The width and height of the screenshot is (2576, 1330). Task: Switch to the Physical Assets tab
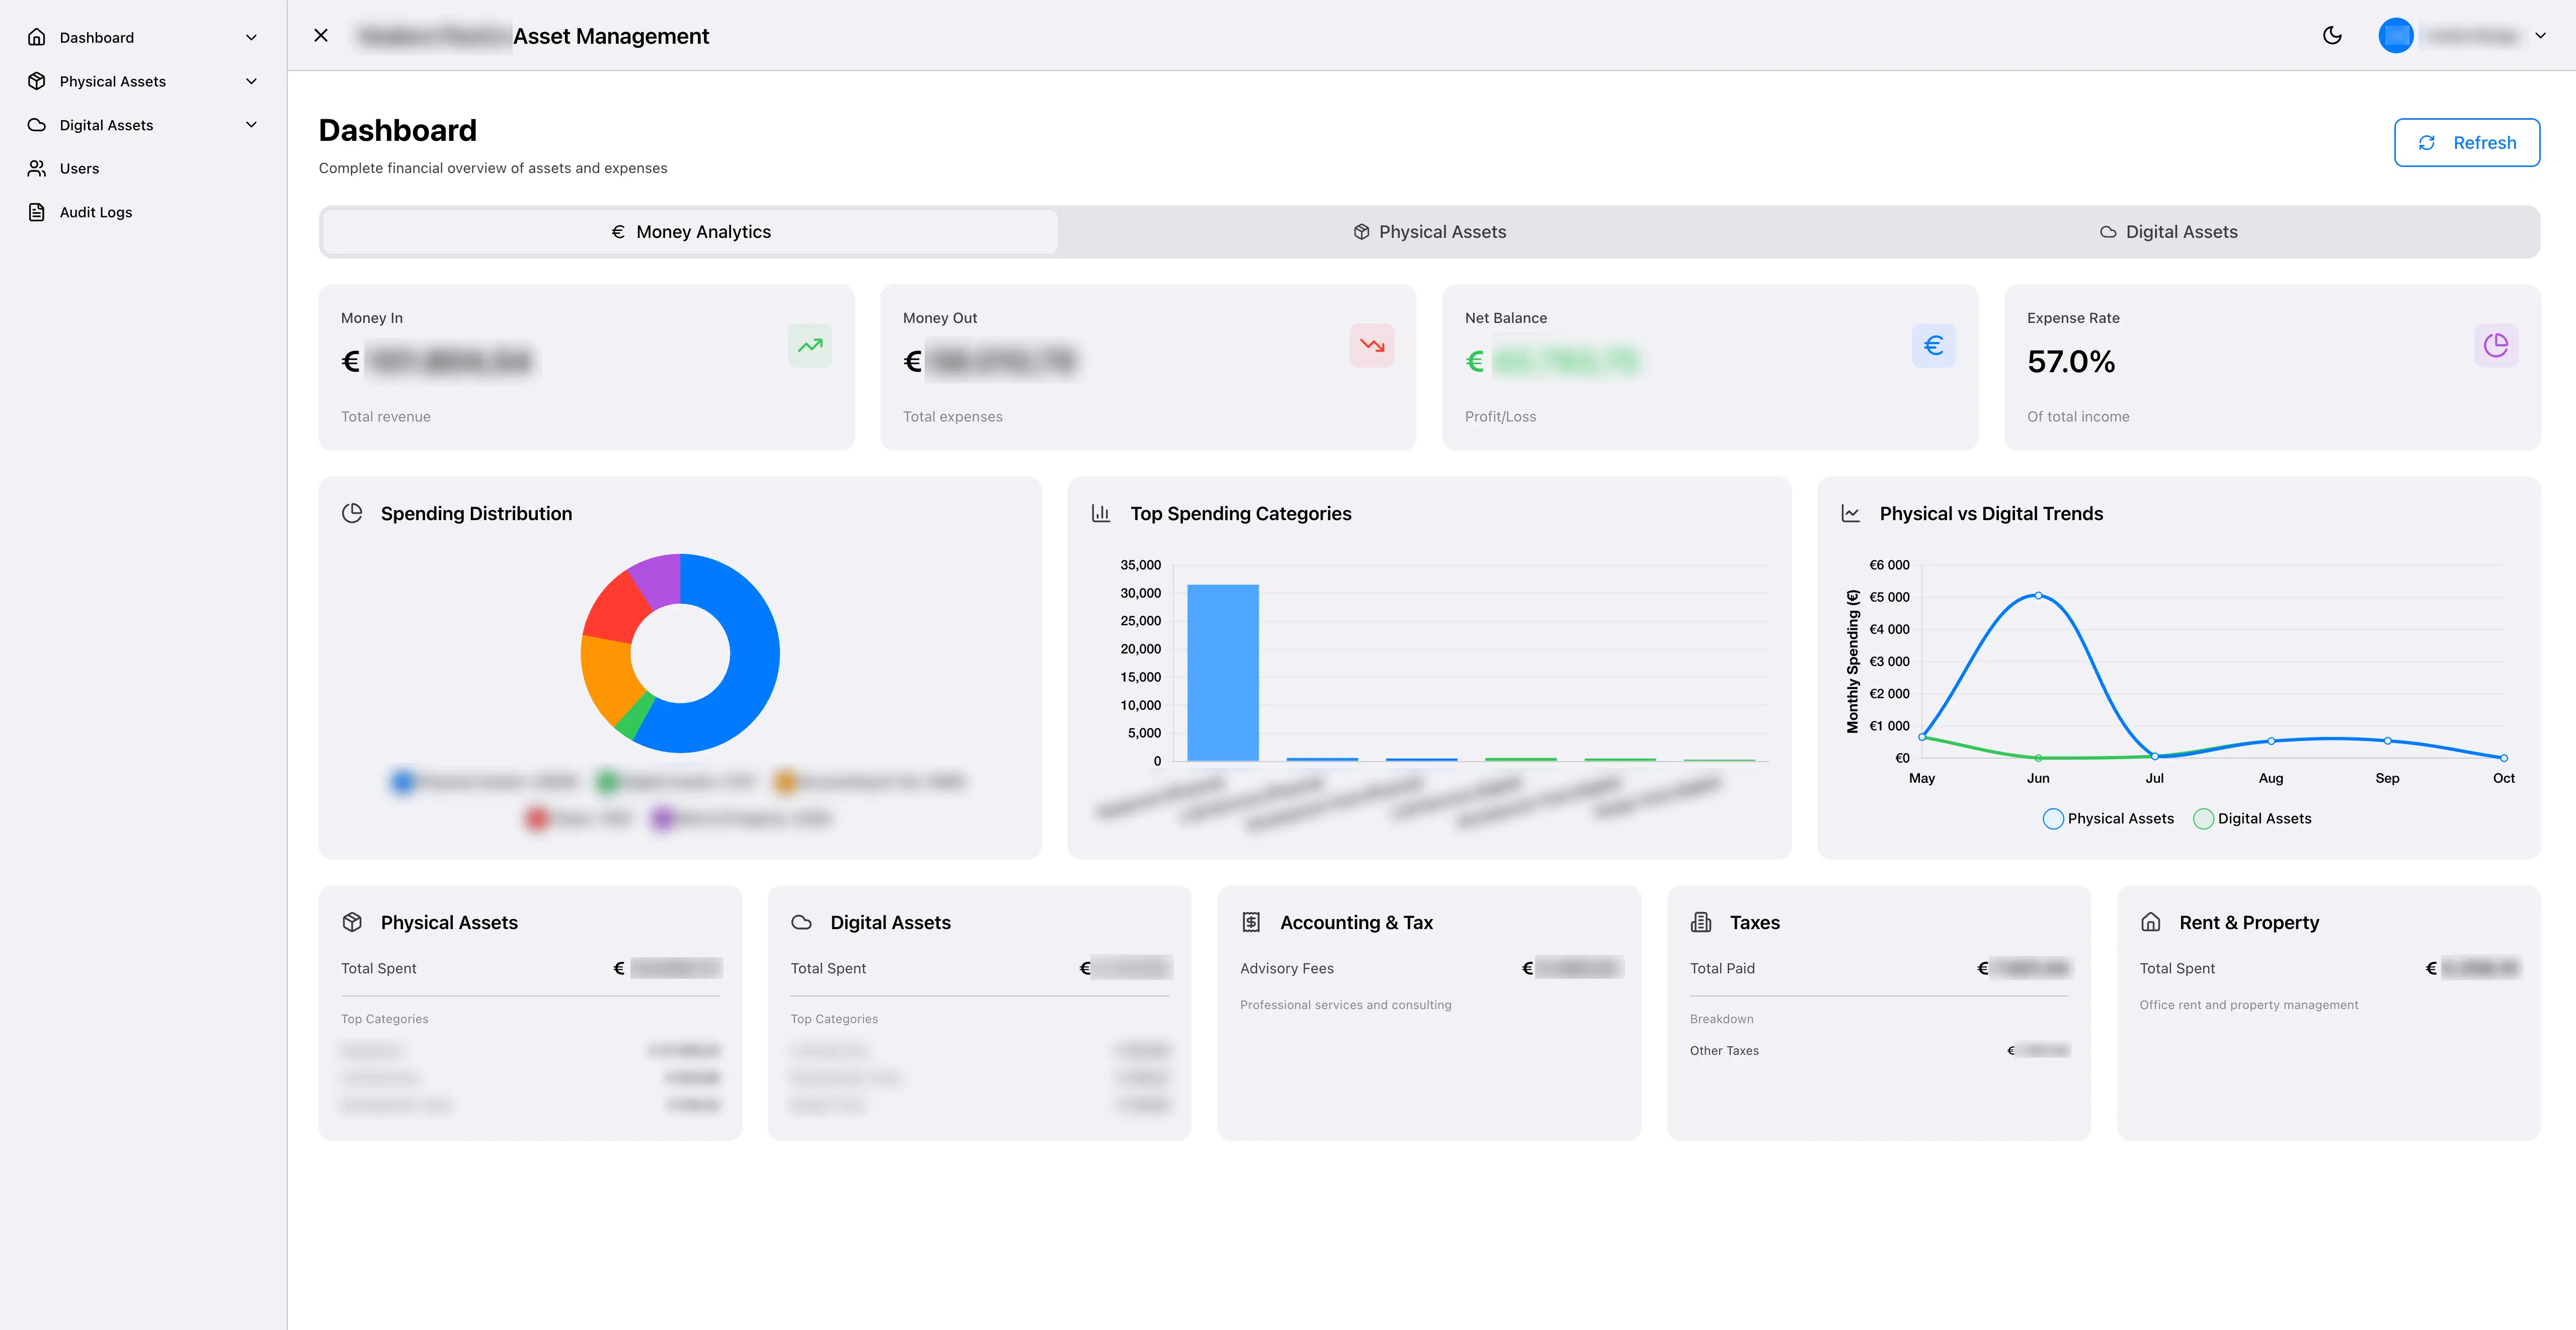tap(1429, 232)
